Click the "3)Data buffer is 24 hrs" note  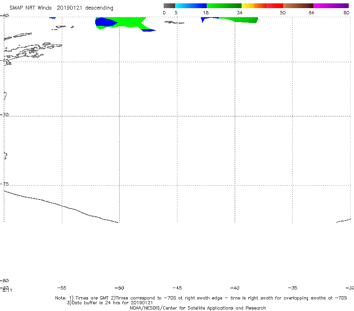point(110,303)
